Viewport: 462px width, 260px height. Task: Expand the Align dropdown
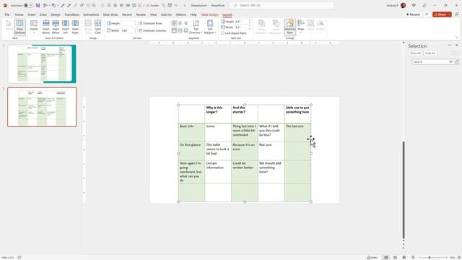click(x=301, y=27)
